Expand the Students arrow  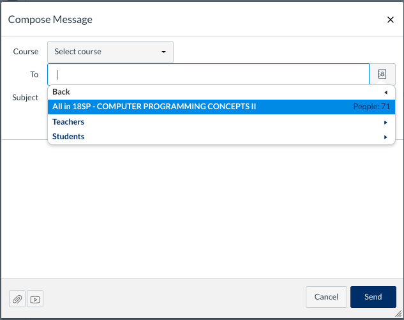coord(385,137)
